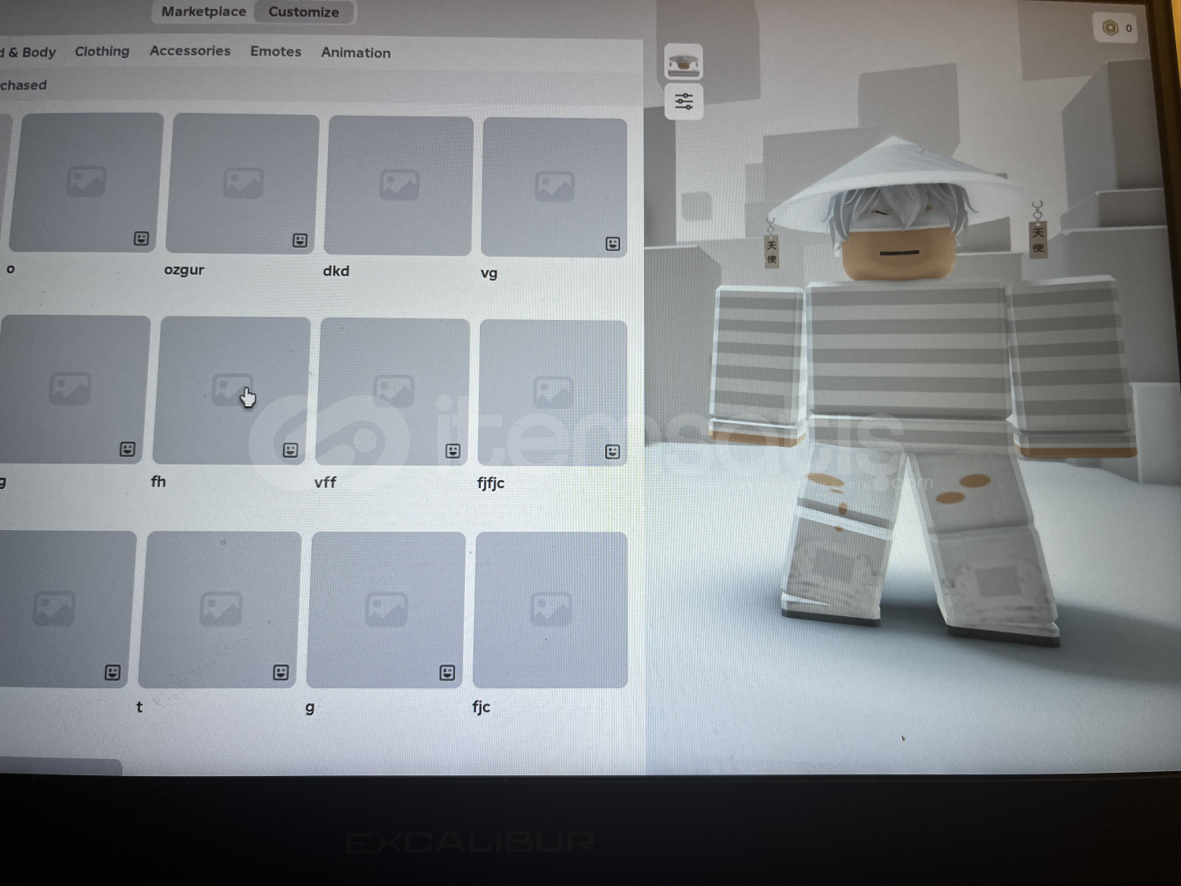Open the Clothing category
Screen dimensions: 1181x886
click(x=102, y=52)
